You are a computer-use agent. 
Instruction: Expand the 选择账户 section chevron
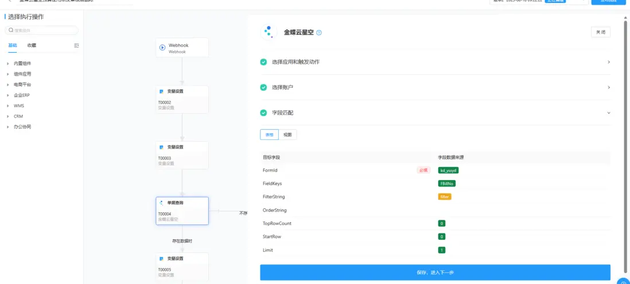coord(609,87)
